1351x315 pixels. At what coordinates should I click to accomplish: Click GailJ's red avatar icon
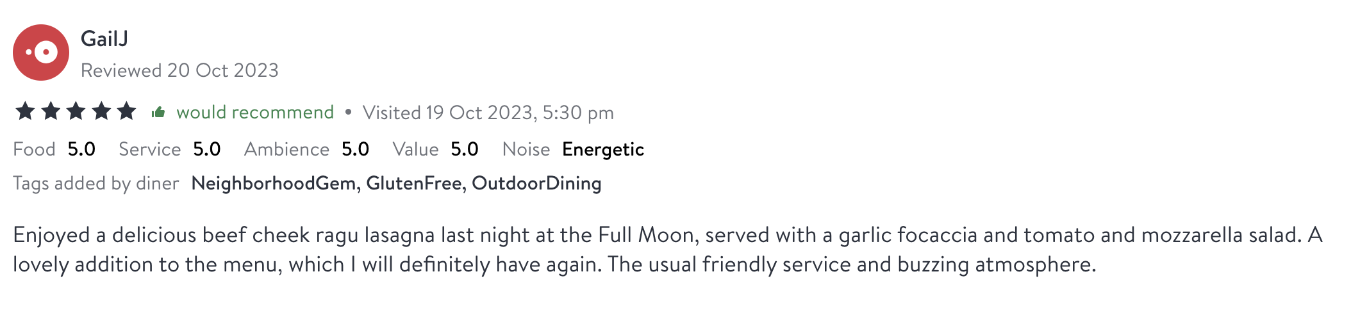pyautogui.click(x=41, y=52)
